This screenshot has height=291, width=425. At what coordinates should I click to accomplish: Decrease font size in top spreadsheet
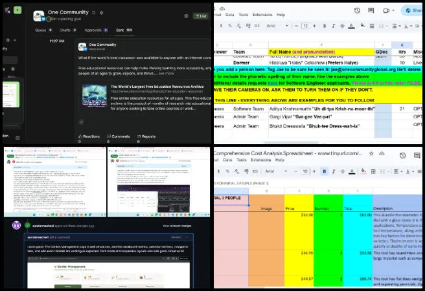tap(297, 26)
